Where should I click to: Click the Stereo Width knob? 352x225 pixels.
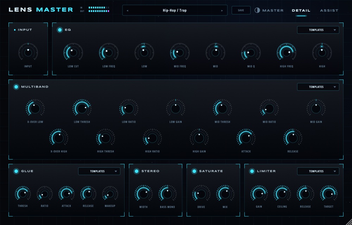point(143,194)
